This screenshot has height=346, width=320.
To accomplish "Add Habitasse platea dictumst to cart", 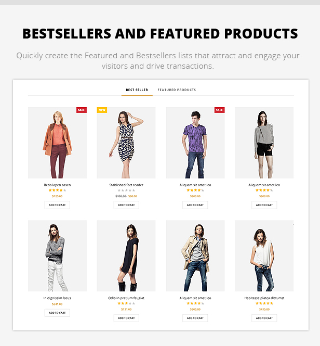I will pyautogui.click(x=264, y=318).
